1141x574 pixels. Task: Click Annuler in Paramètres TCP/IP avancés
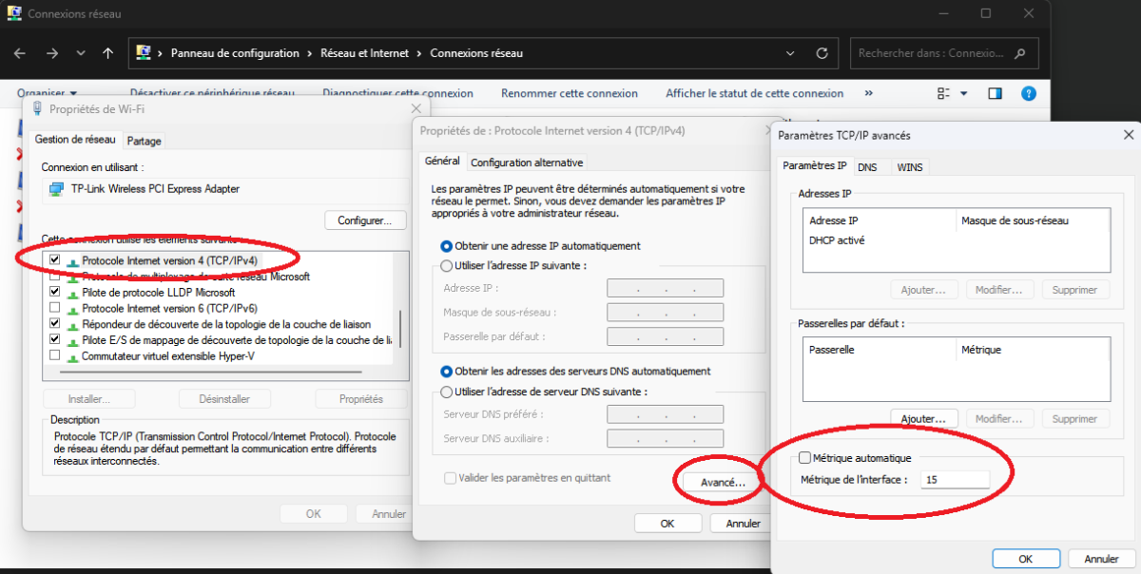point(1102,559)
